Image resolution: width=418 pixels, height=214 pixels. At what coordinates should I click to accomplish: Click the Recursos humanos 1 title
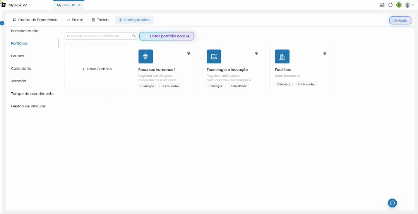tap(157, 70)
